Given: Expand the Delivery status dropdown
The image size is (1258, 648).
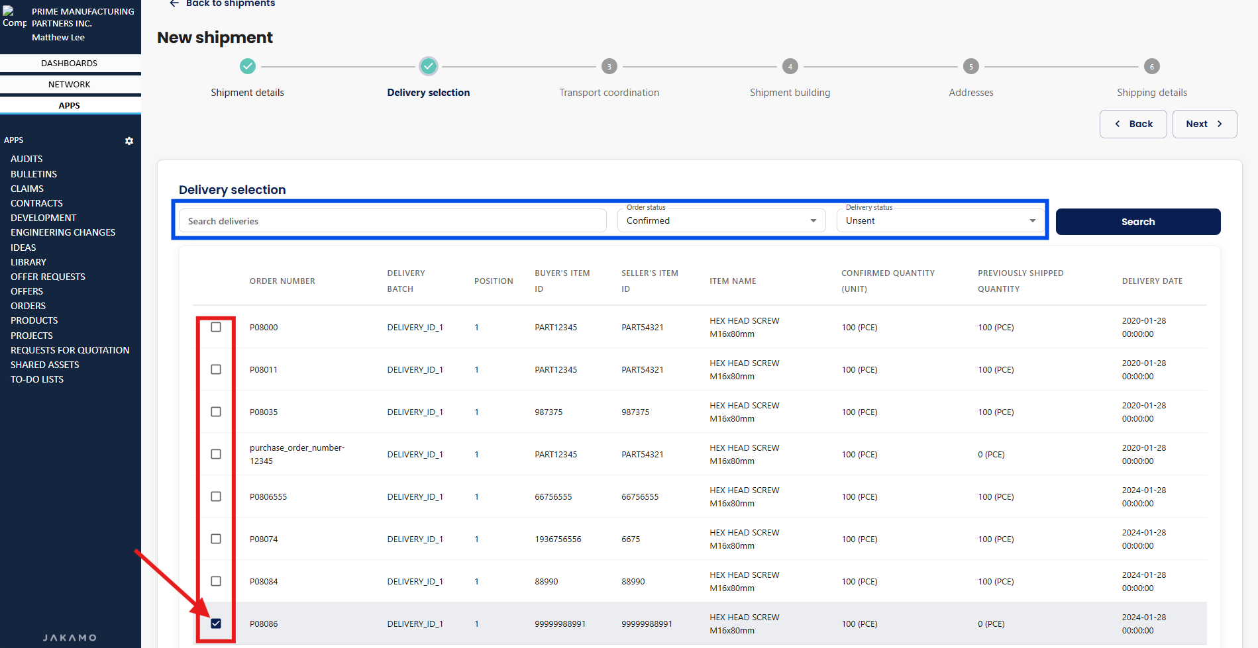Looking at the screenshot, I should 939,221.
